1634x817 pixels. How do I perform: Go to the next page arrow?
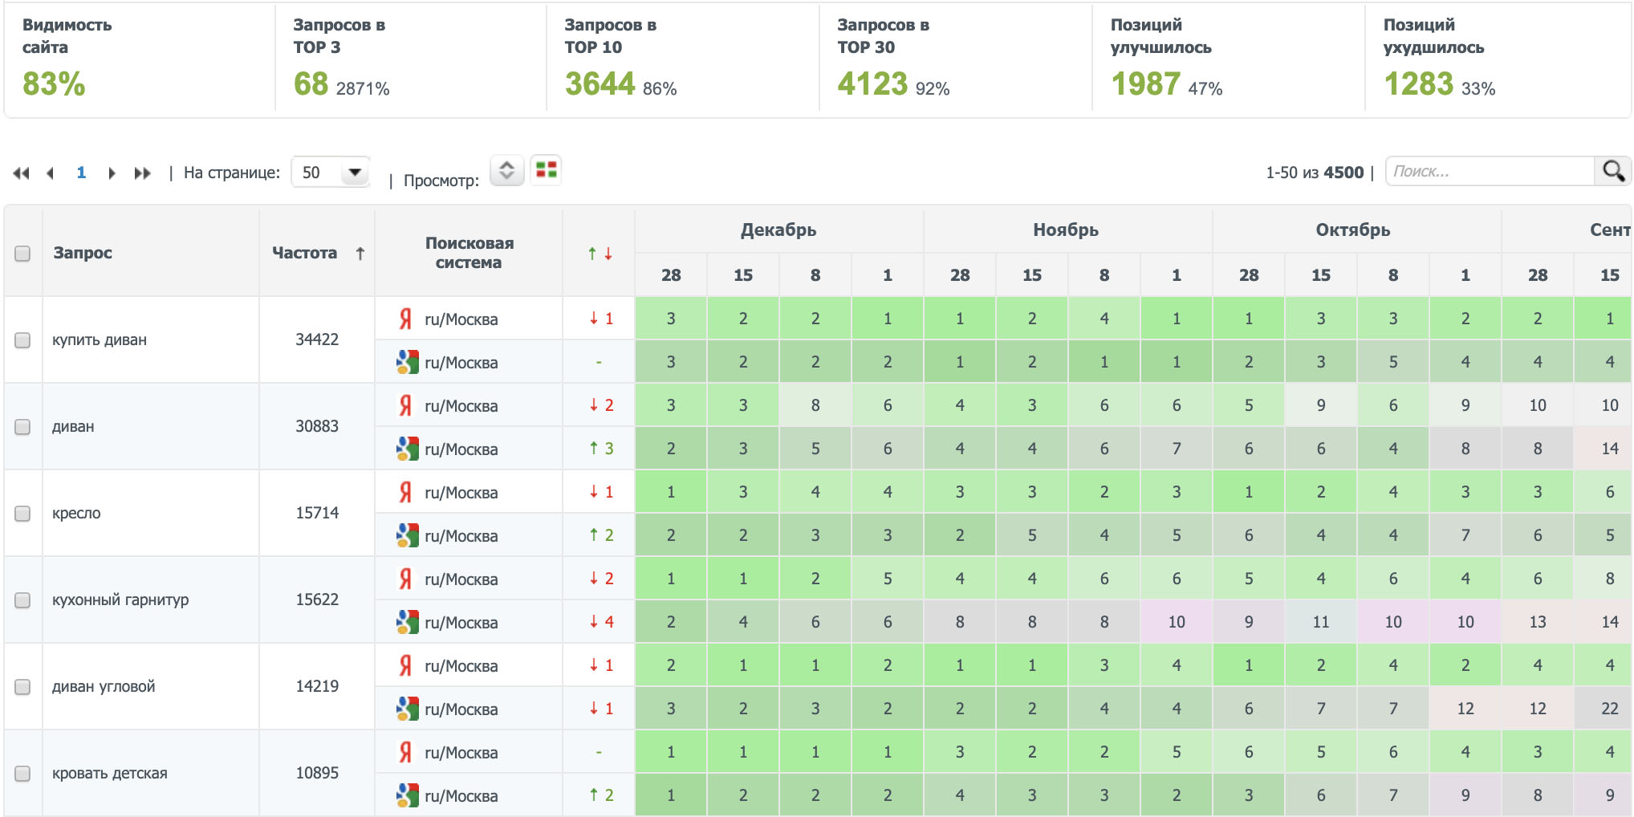tap(112, 173)
